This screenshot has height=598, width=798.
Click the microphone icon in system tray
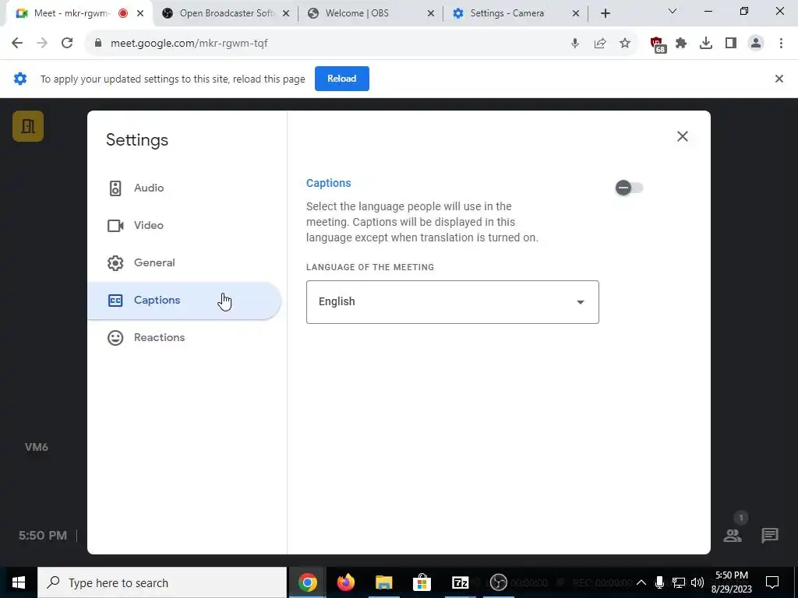point(659,582)
